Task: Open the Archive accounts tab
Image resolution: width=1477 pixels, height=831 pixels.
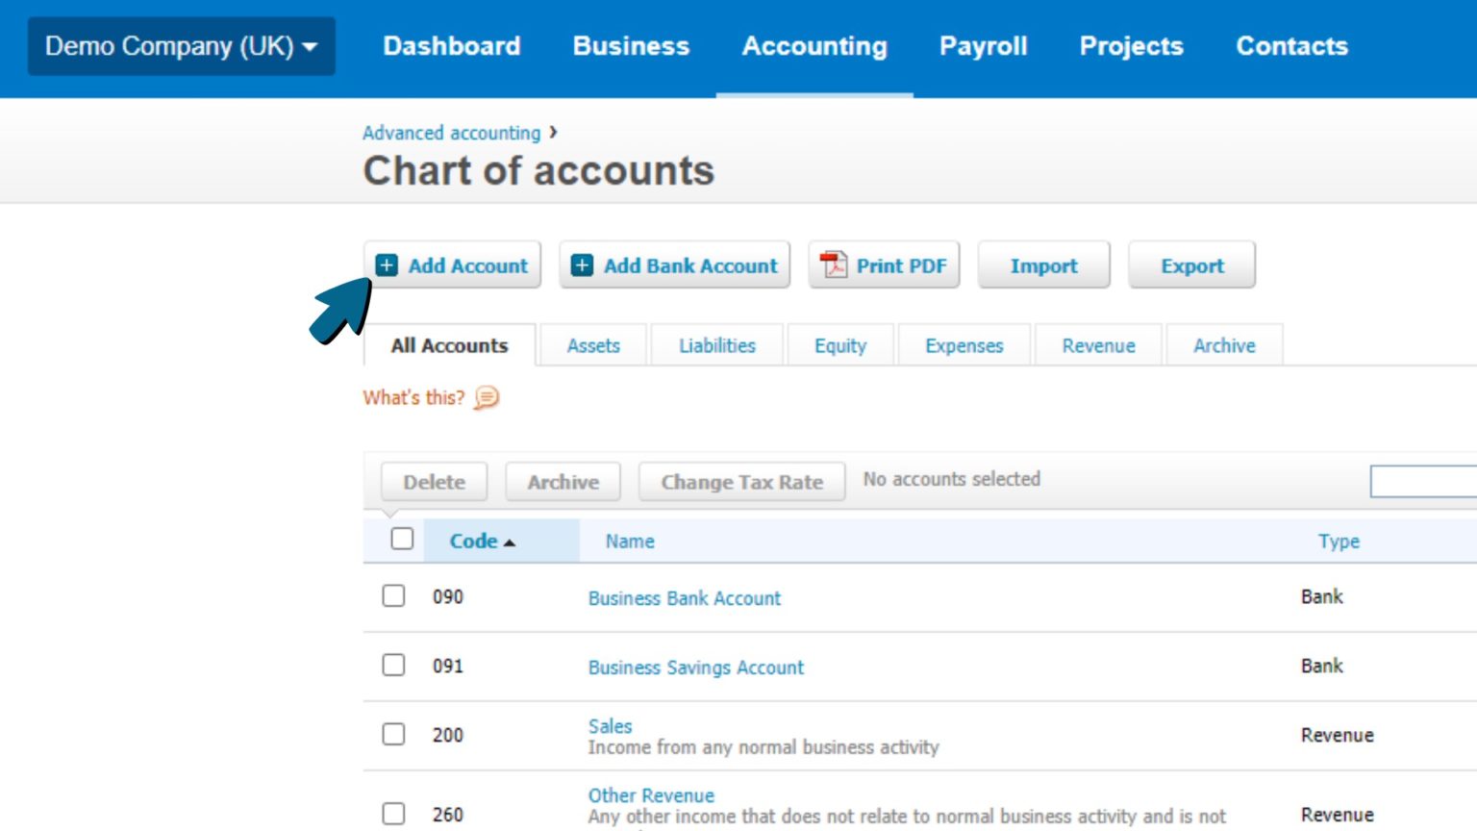Action: [x=1223, y=345]
